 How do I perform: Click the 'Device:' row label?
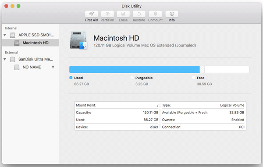82,127
